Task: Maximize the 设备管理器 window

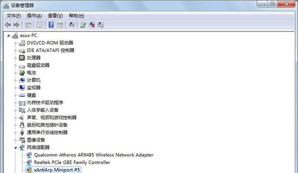Action: [272, 4]
